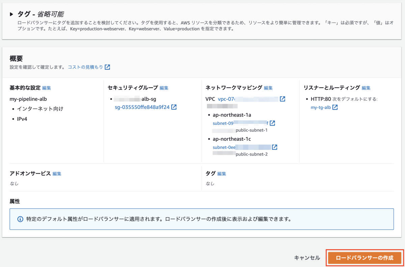Click the ap-northeast-1c zone text
Image resolution: width=405 pixels, height=267 pixels.
point(232,139)
